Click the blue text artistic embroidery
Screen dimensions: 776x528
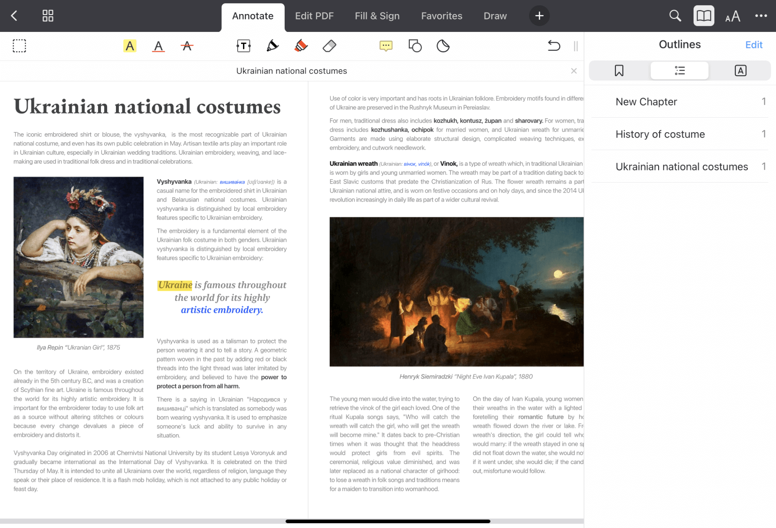222,310
